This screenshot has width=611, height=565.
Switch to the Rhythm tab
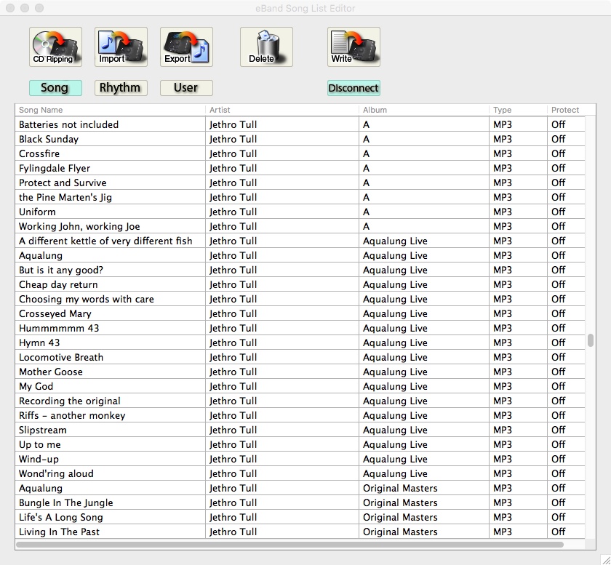click(x=121, y=88)
